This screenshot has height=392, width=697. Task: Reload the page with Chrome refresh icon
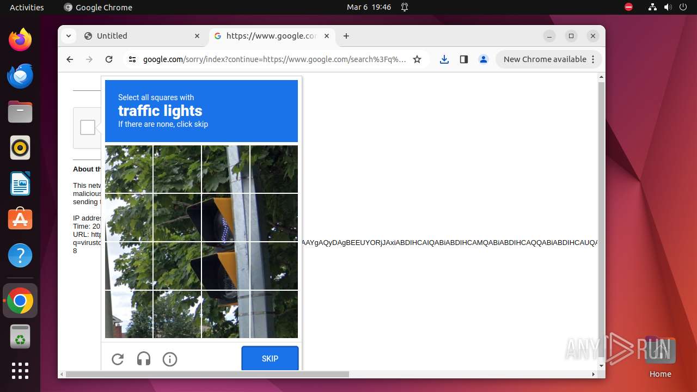(x=109, y=59)
